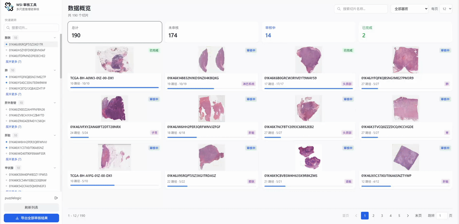Click the next-page arrow icon in pagination
The width and height of the screenshot is (459, 224).
[408, 215]
